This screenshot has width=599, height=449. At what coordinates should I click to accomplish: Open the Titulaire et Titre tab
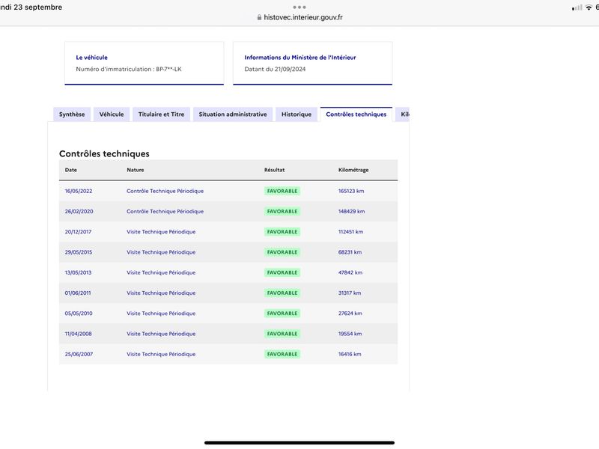pyautogui.click(x=161, y=114)
